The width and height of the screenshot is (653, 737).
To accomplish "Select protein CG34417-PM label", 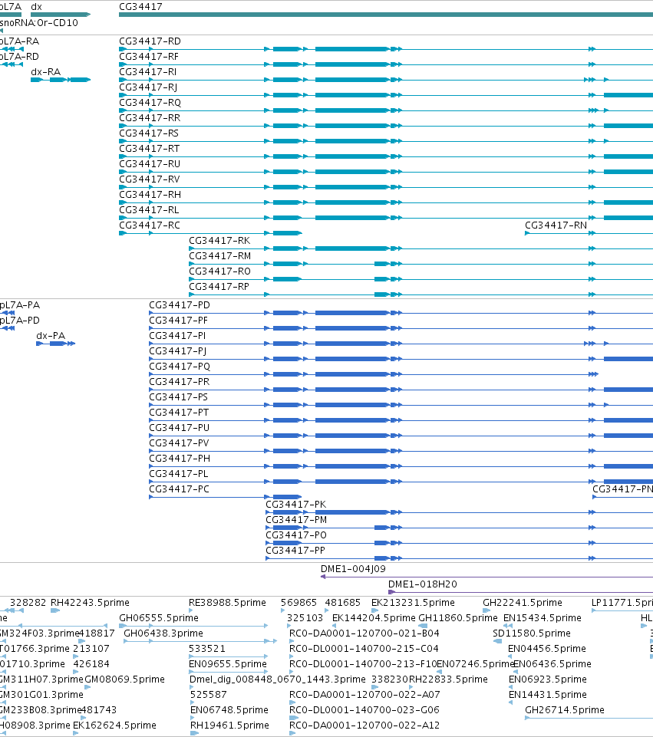I will coord(296,520).
